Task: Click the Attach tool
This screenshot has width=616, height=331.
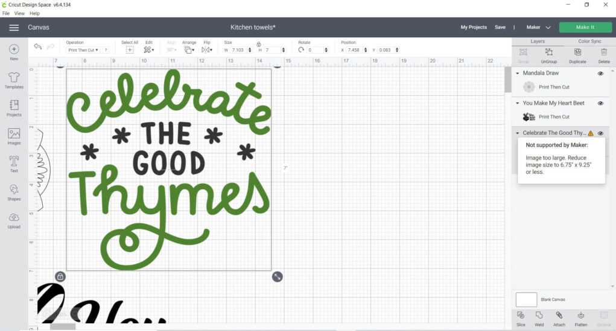Action: [559, 319]
